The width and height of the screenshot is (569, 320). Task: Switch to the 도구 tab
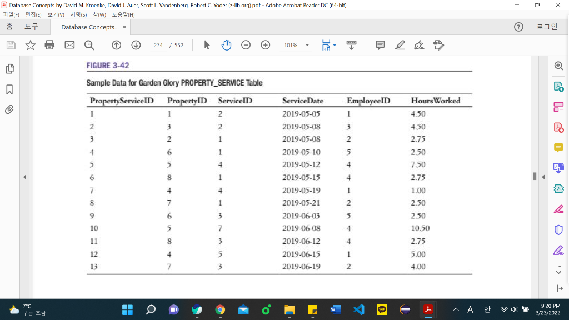[x=31, y=27]
